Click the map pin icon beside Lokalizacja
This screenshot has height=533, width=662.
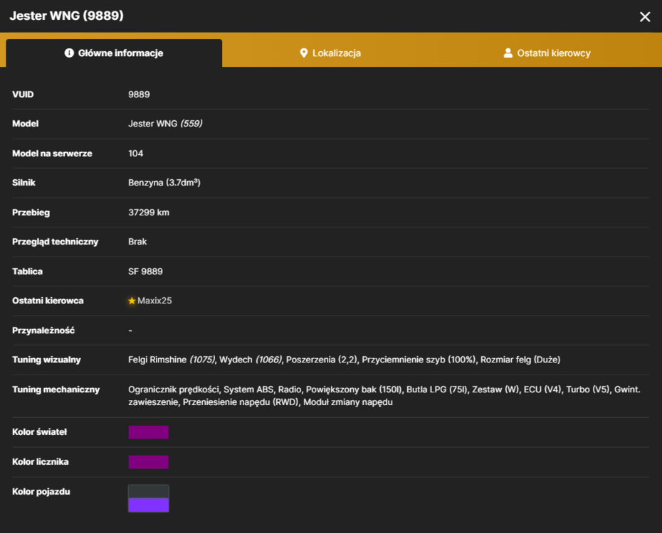(303, 53)
